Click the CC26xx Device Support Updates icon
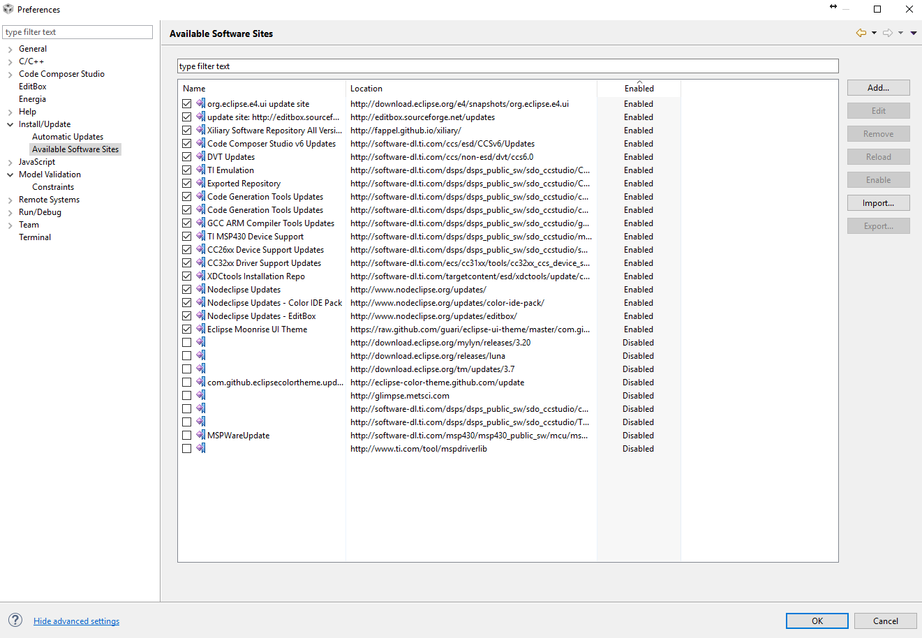Viewport: 922px width, 638px height. [x=200, y=249]
